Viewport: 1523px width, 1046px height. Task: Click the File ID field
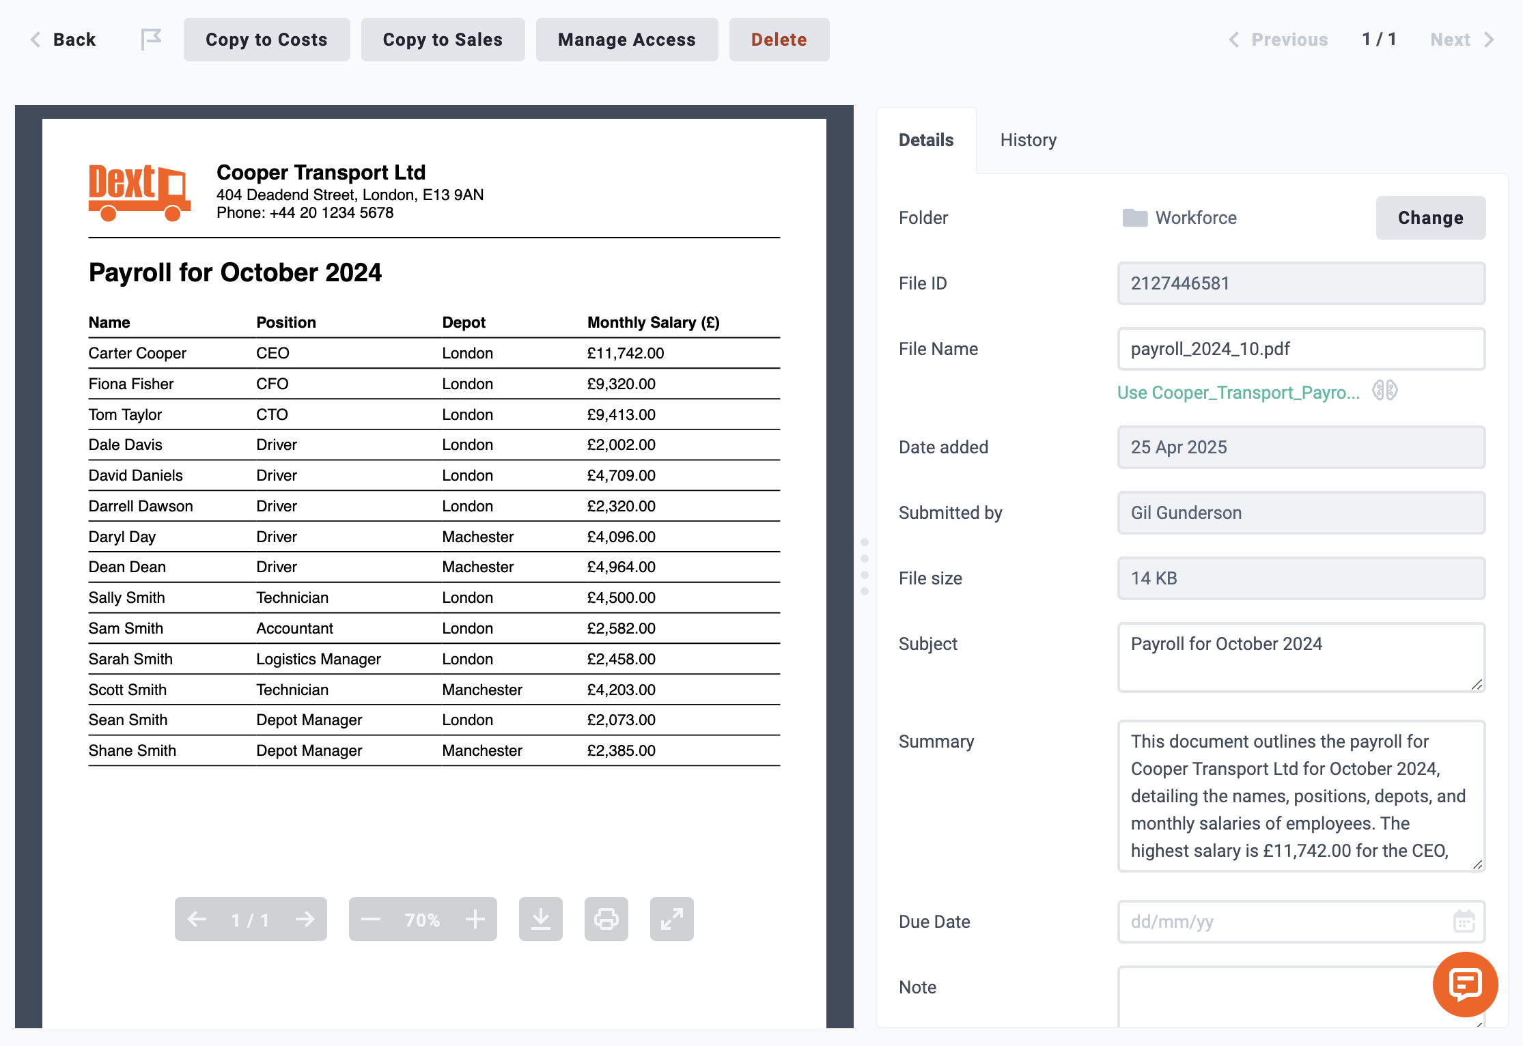coord(1301,283)
